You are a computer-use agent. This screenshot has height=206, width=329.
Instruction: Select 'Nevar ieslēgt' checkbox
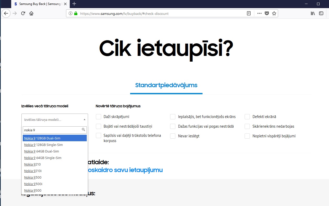(173, 136)
